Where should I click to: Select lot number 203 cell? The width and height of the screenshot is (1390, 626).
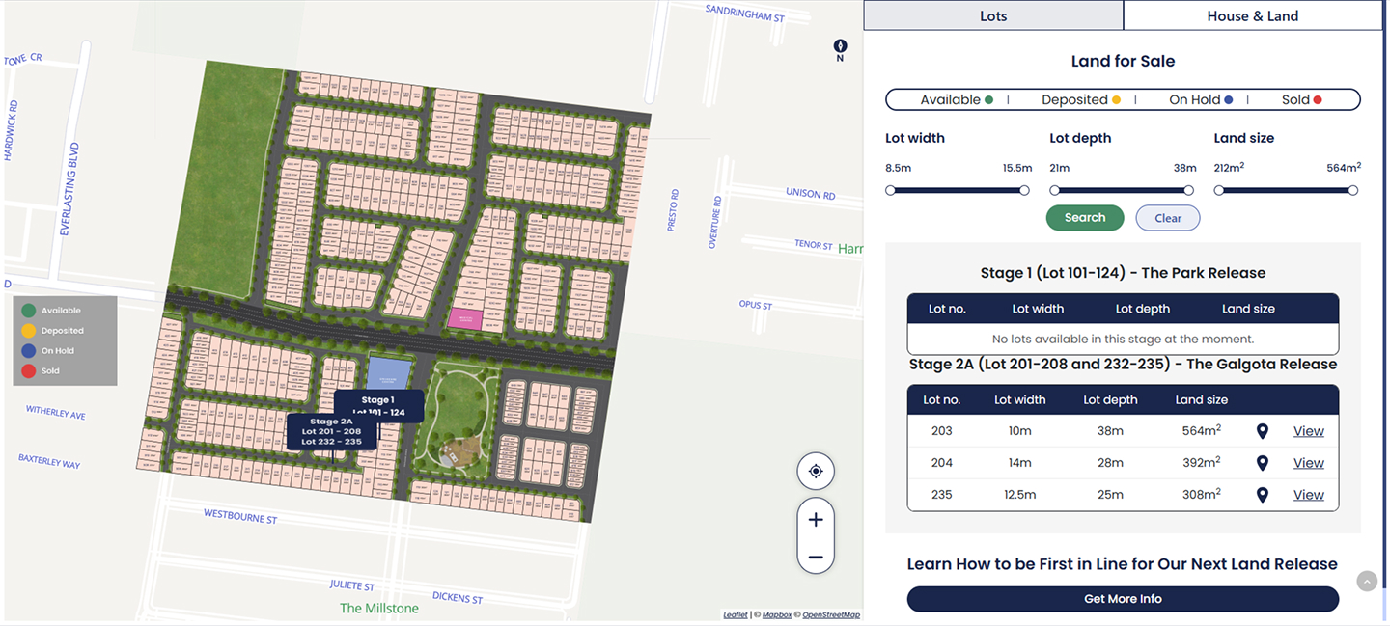click(x=941, y=431)
